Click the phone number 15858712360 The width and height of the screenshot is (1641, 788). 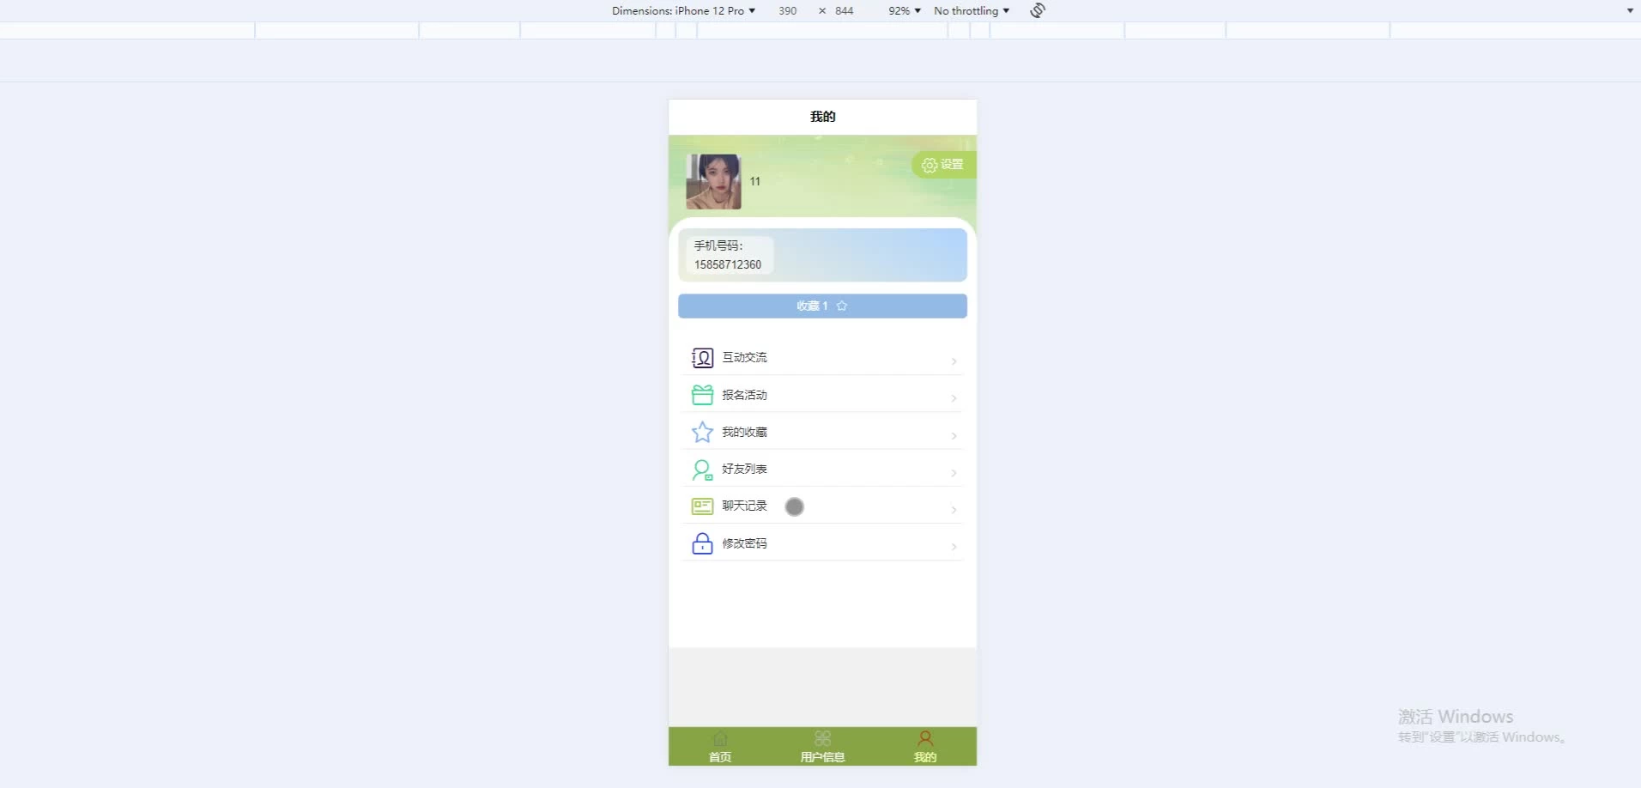tap(728, 264)
